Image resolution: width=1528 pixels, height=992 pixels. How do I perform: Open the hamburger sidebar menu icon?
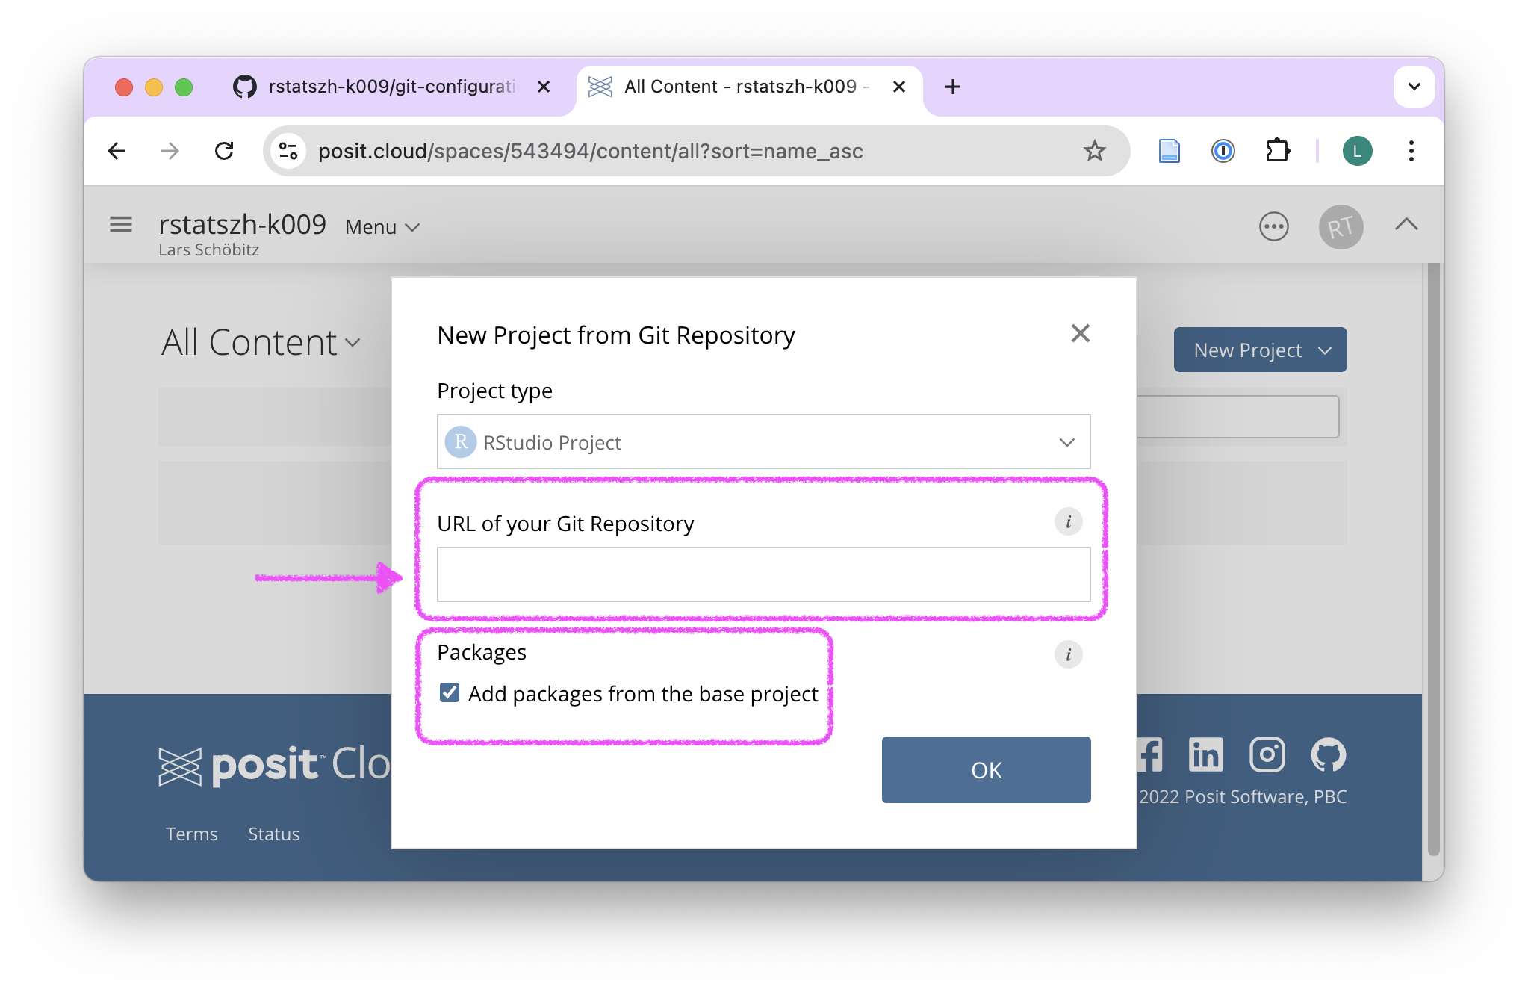(121, 224)
